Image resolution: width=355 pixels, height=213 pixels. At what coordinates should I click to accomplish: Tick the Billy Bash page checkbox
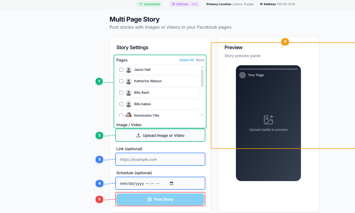(x=121, y=93)
